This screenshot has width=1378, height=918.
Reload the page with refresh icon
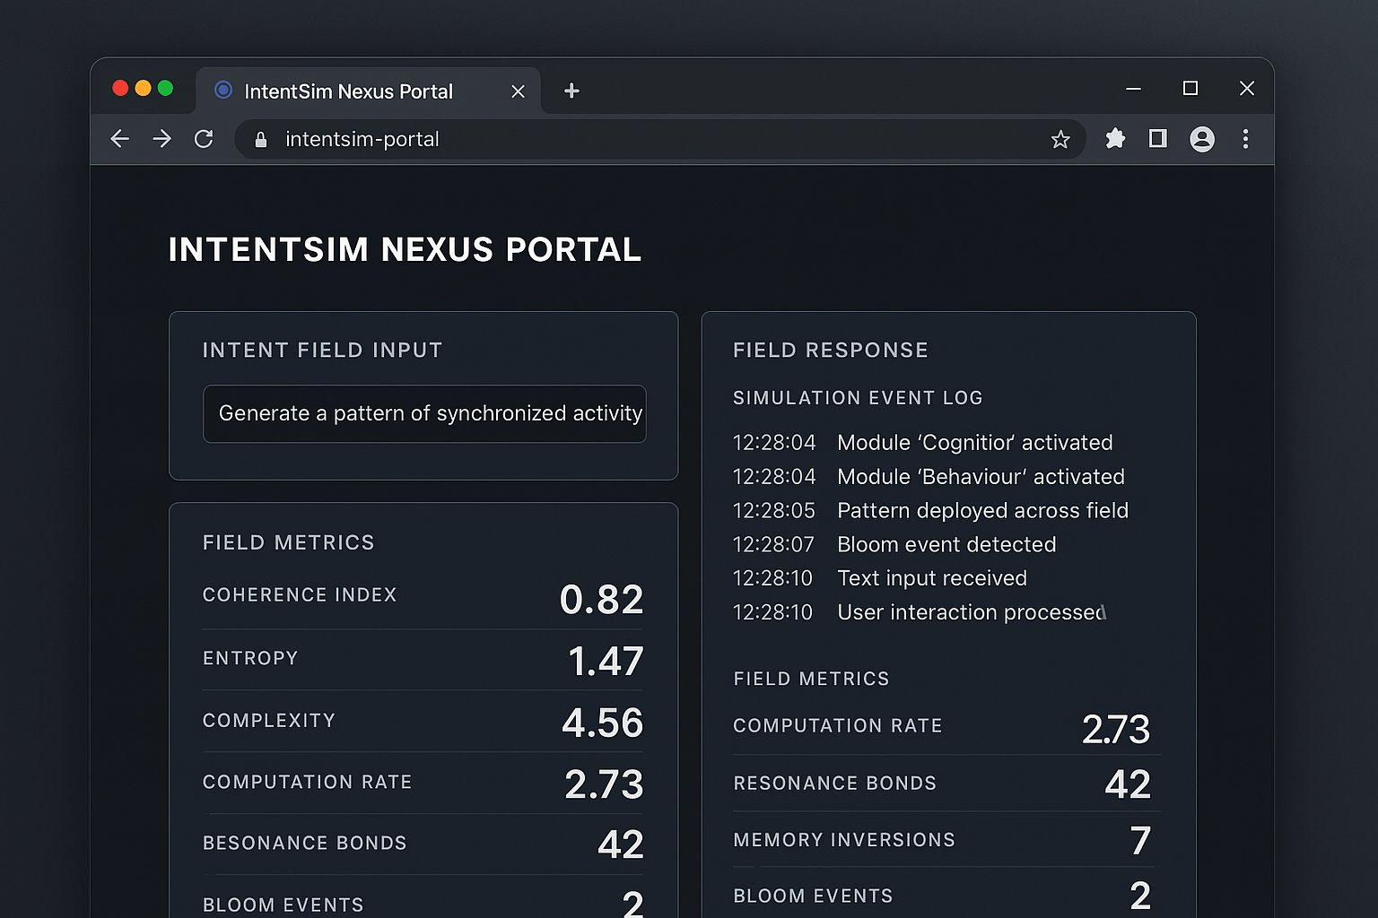[204, 139]
